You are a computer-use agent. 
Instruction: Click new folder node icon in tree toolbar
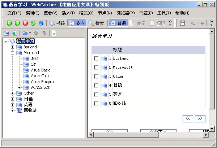coord(7,33)
